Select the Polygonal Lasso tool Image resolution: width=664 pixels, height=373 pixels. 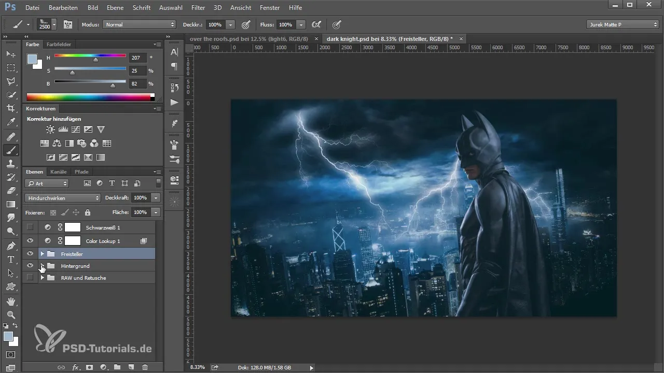[x=10, y=81]
